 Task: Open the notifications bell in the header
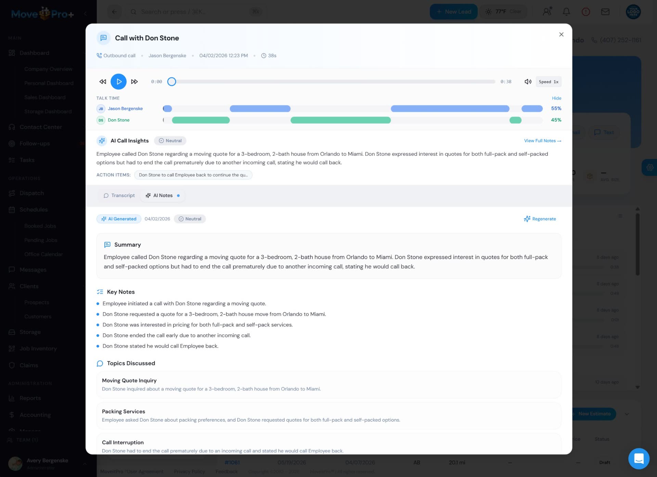pyautogui.click(x=566, y=12)
